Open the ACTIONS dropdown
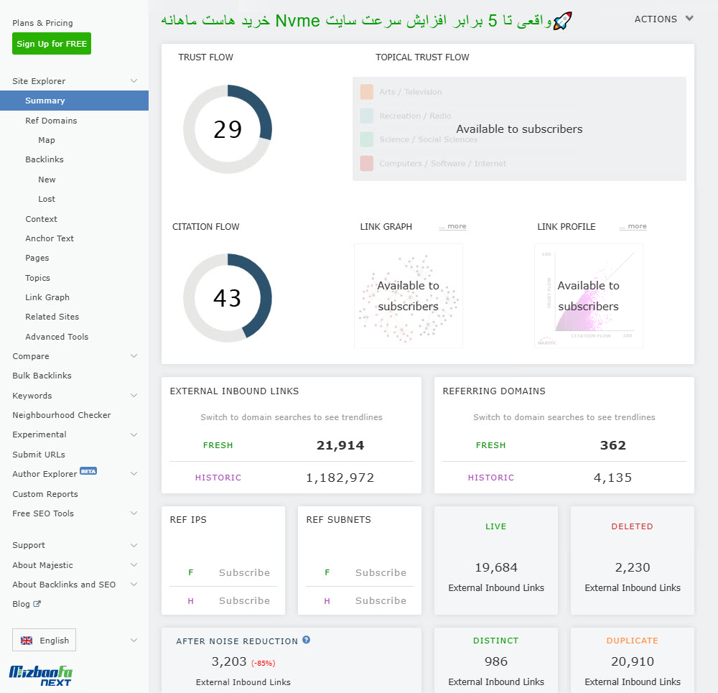The image size is (718, 693). pos(663,19)
